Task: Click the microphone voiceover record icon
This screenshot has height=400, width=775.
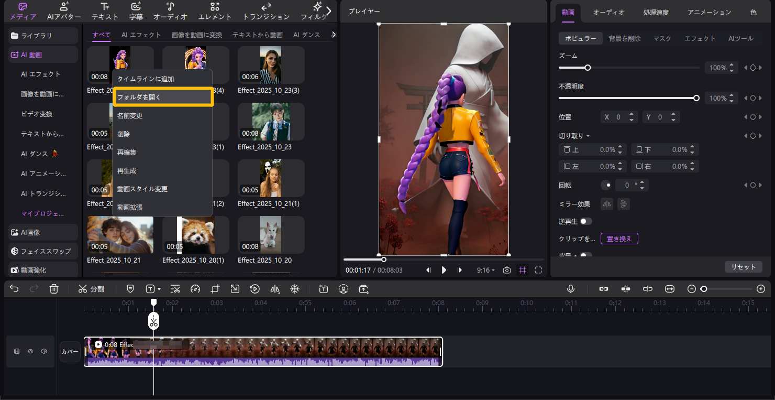Action: (571, 289)
